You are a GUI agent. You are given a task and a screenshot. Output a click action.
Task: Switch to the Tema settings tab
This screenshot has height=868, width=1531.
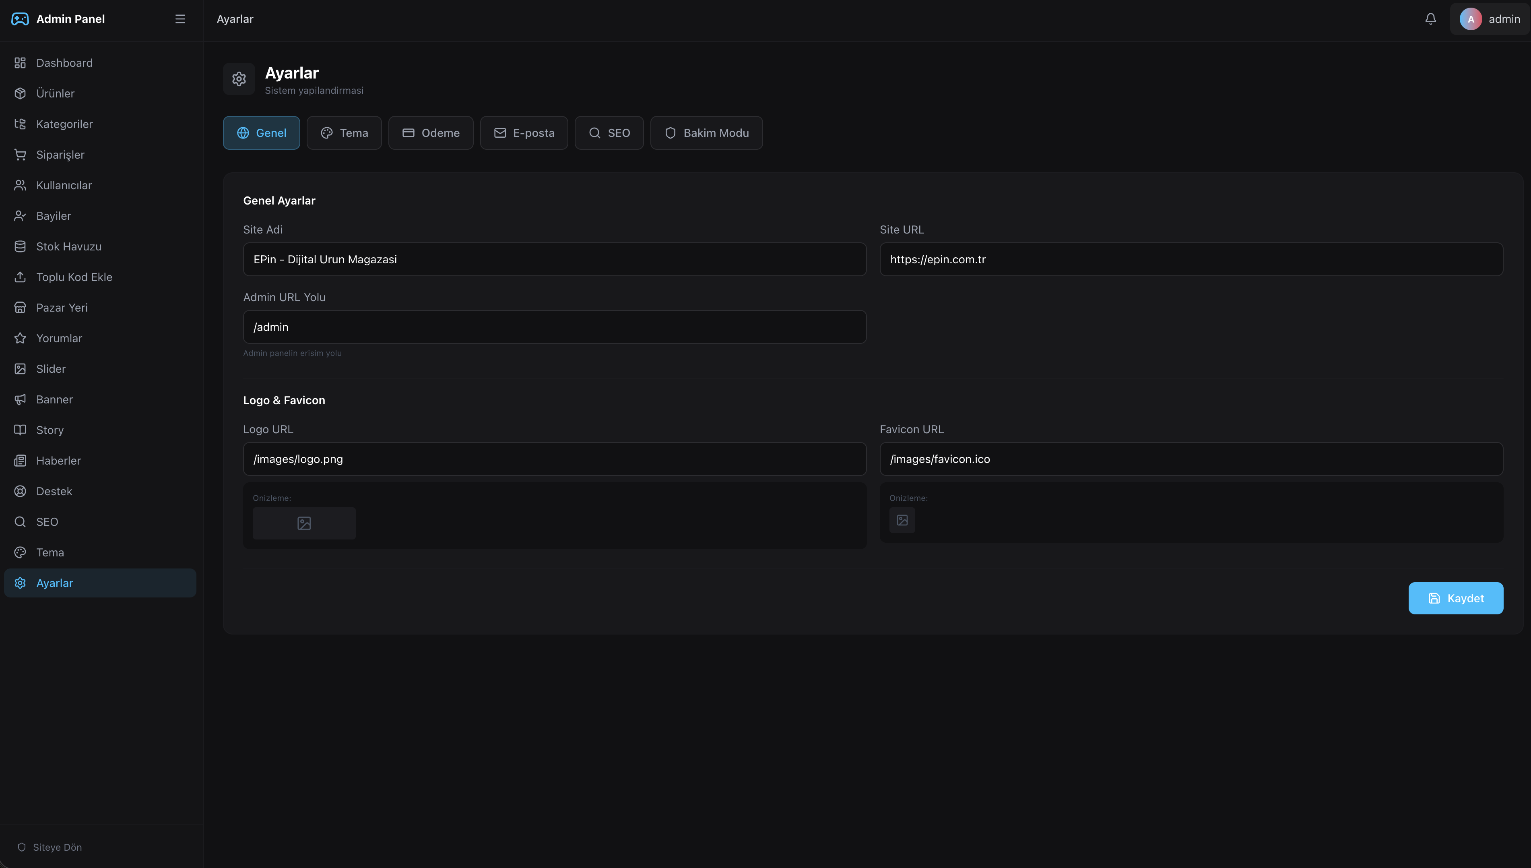344,133
